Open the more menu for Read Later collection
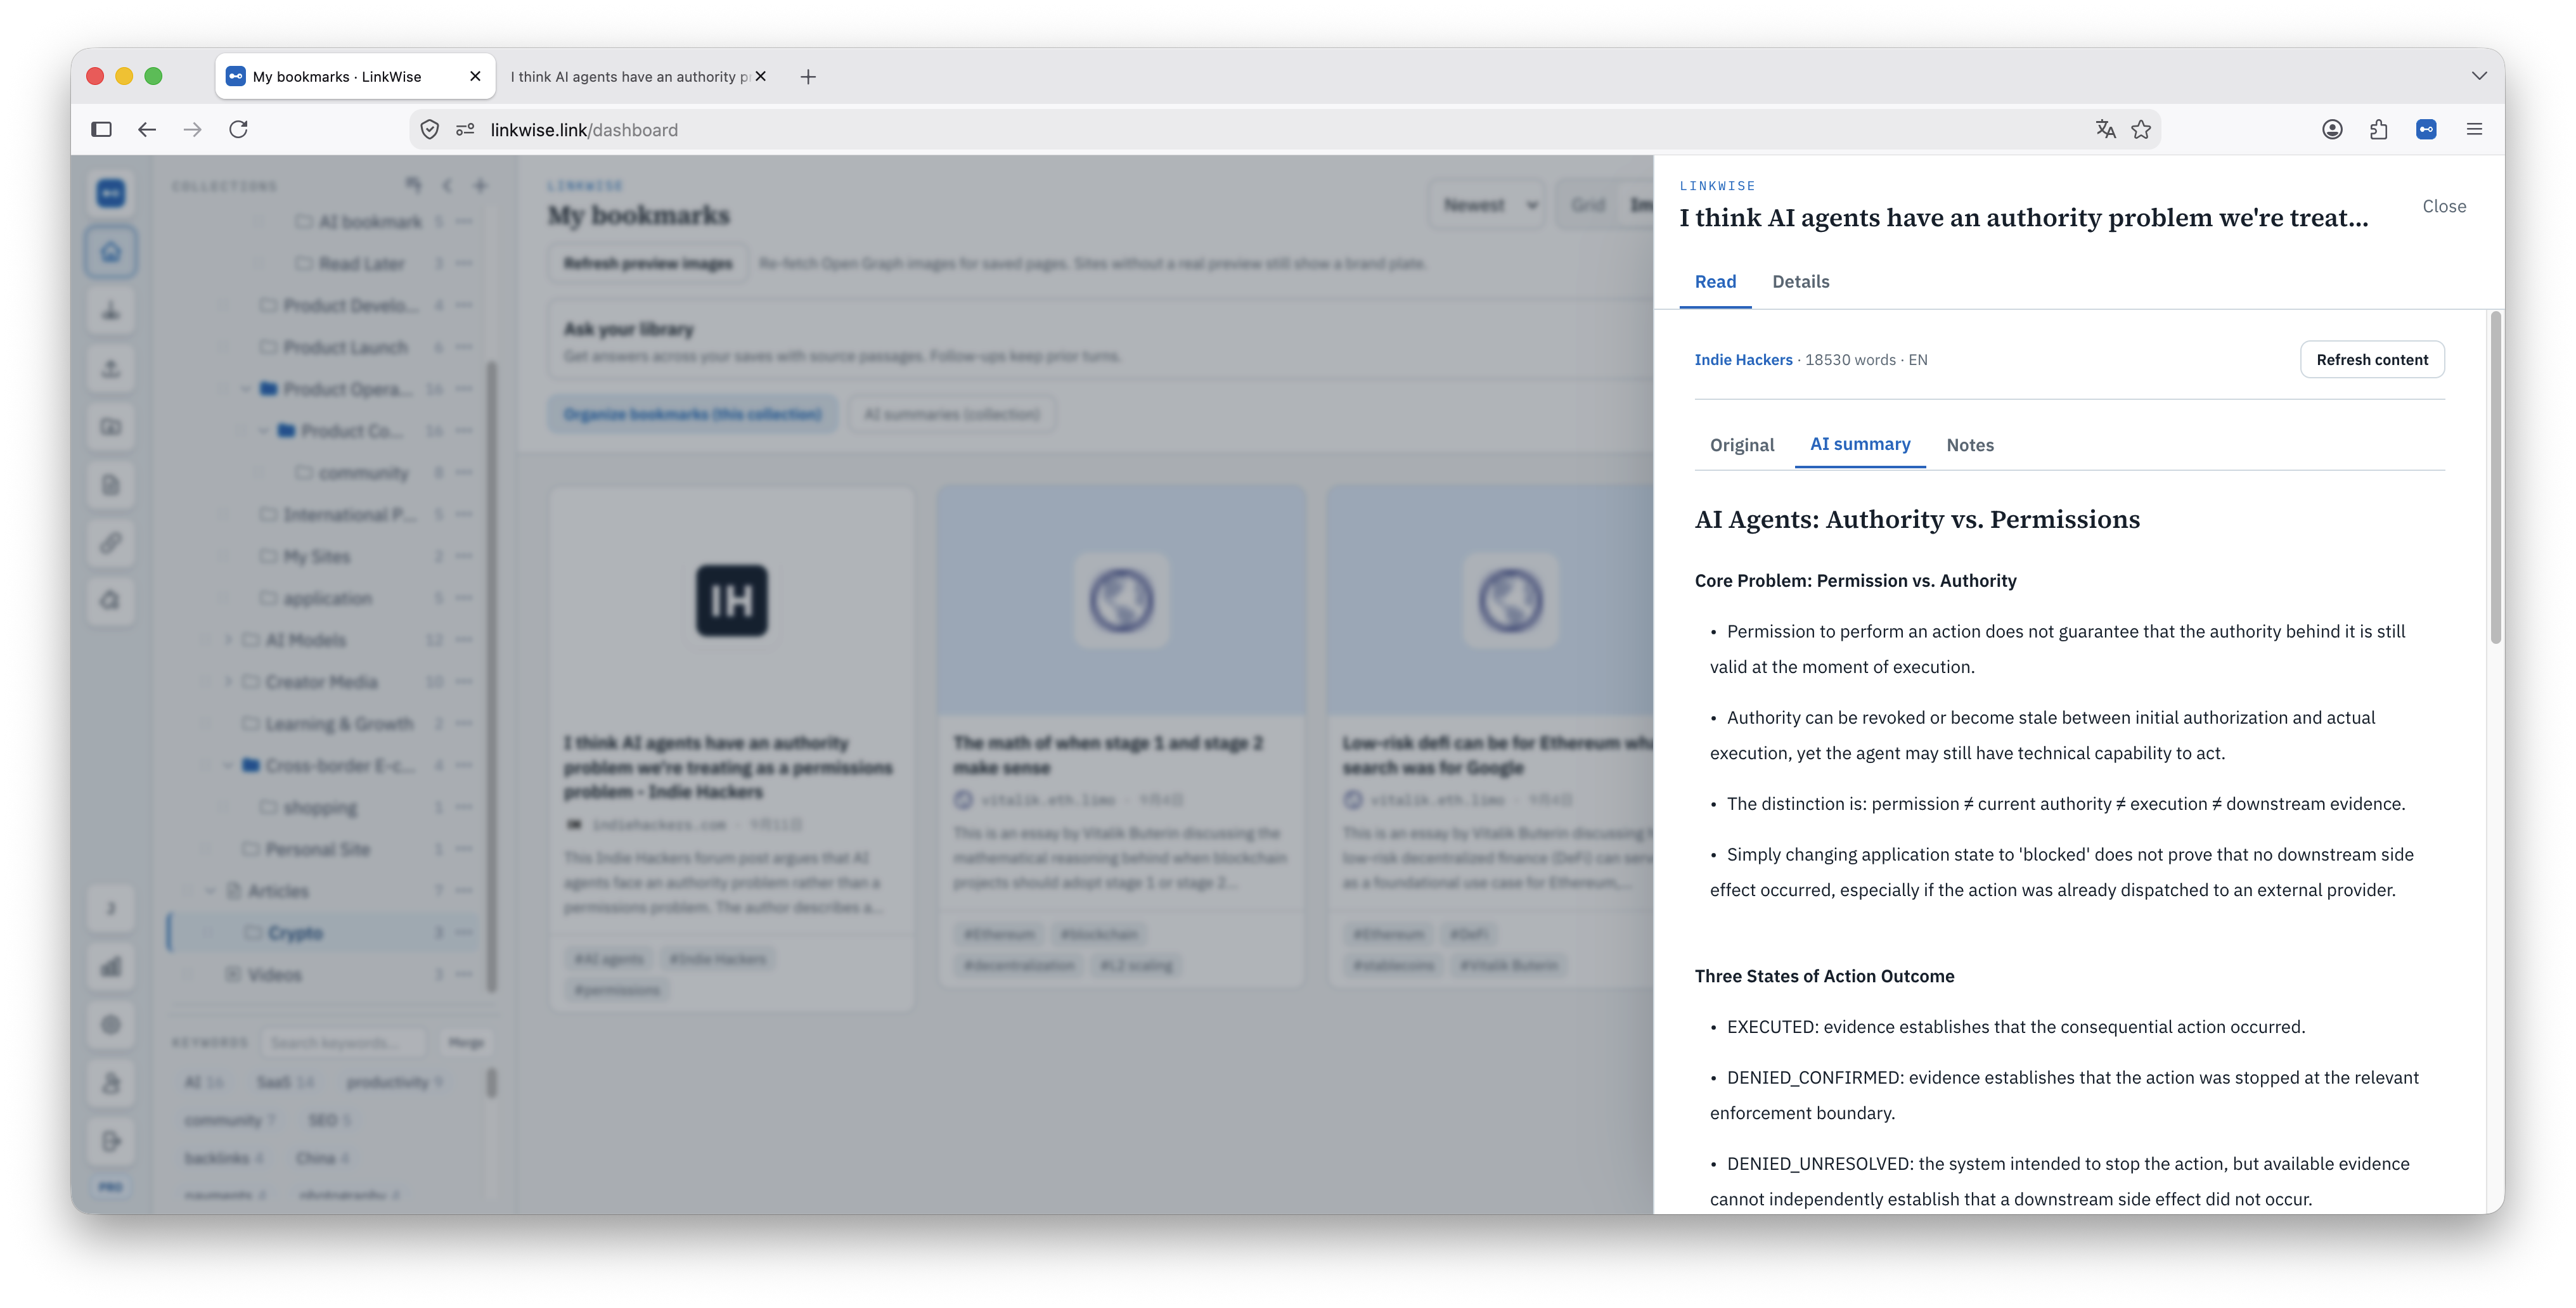This screenshot has width=2576, height=1308. click(x=463, y=263)
